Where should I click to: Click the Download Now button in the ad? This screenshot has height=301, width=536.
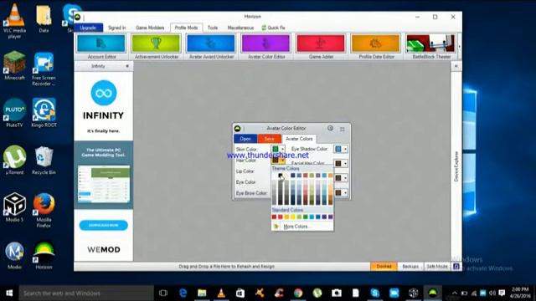point(104,225)
